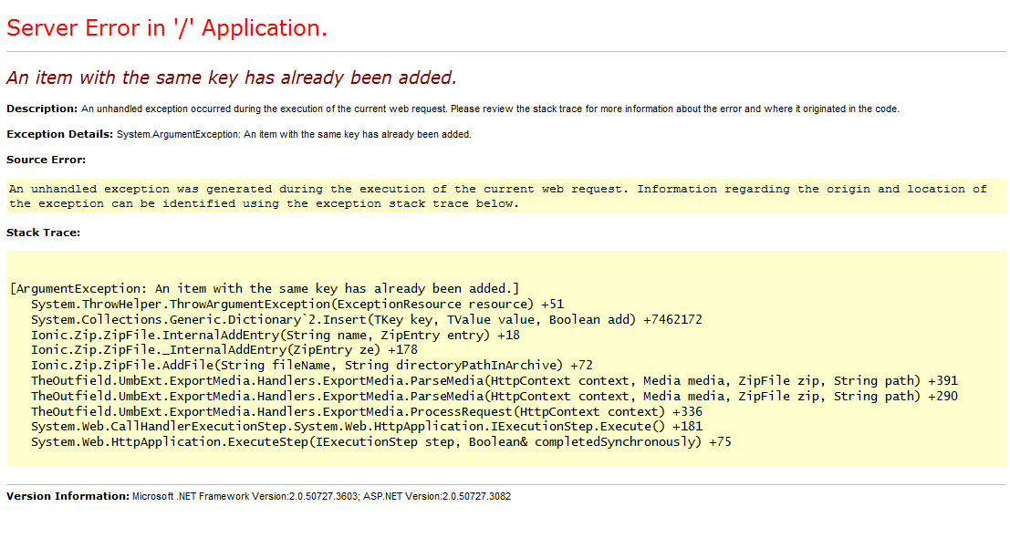Click the bracketed ArgumentException line in stack trace
The height and width of the screenshot is (538, 1010).
point(265,288)
